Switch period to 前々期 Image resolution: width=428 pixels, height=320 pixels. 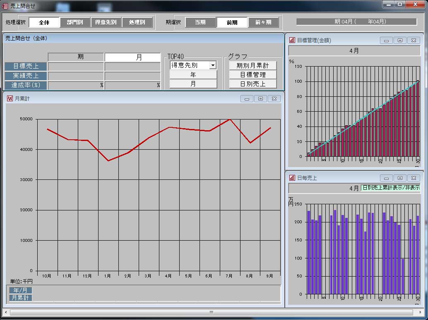tap(263, 22)
